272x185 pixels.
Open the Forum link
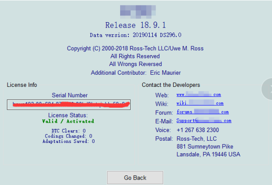pyautogui.click(x=203, y=112)
